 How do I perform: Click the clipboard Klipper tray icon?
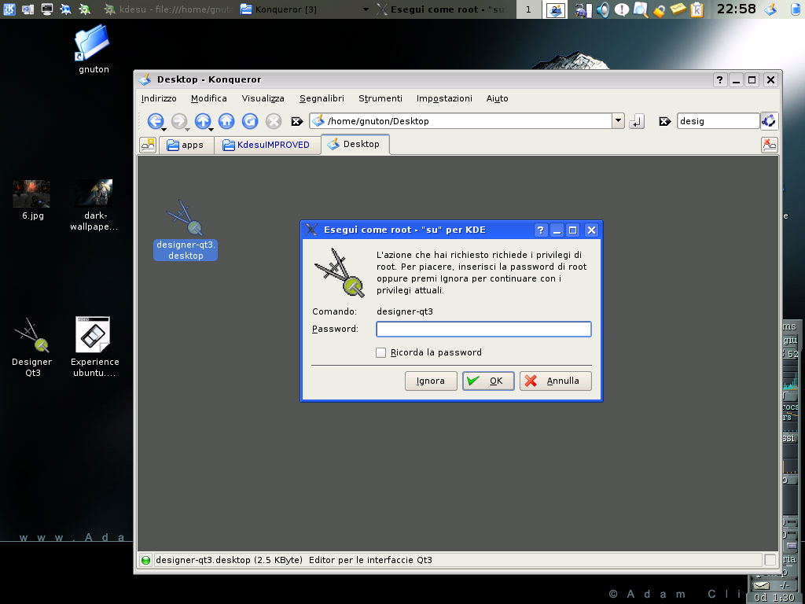[x=697, y=9]
